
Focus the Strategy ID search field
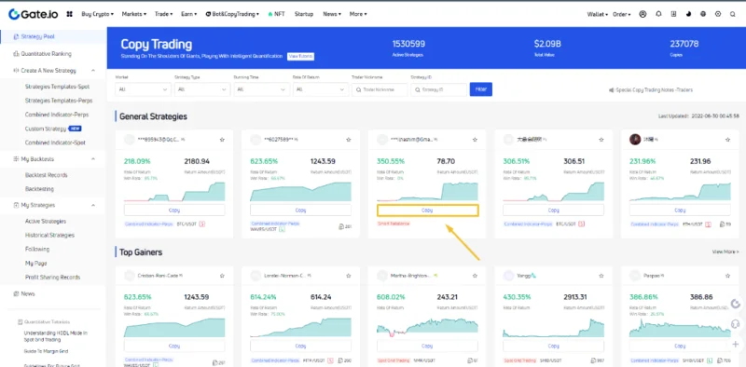tap(439, 89)
